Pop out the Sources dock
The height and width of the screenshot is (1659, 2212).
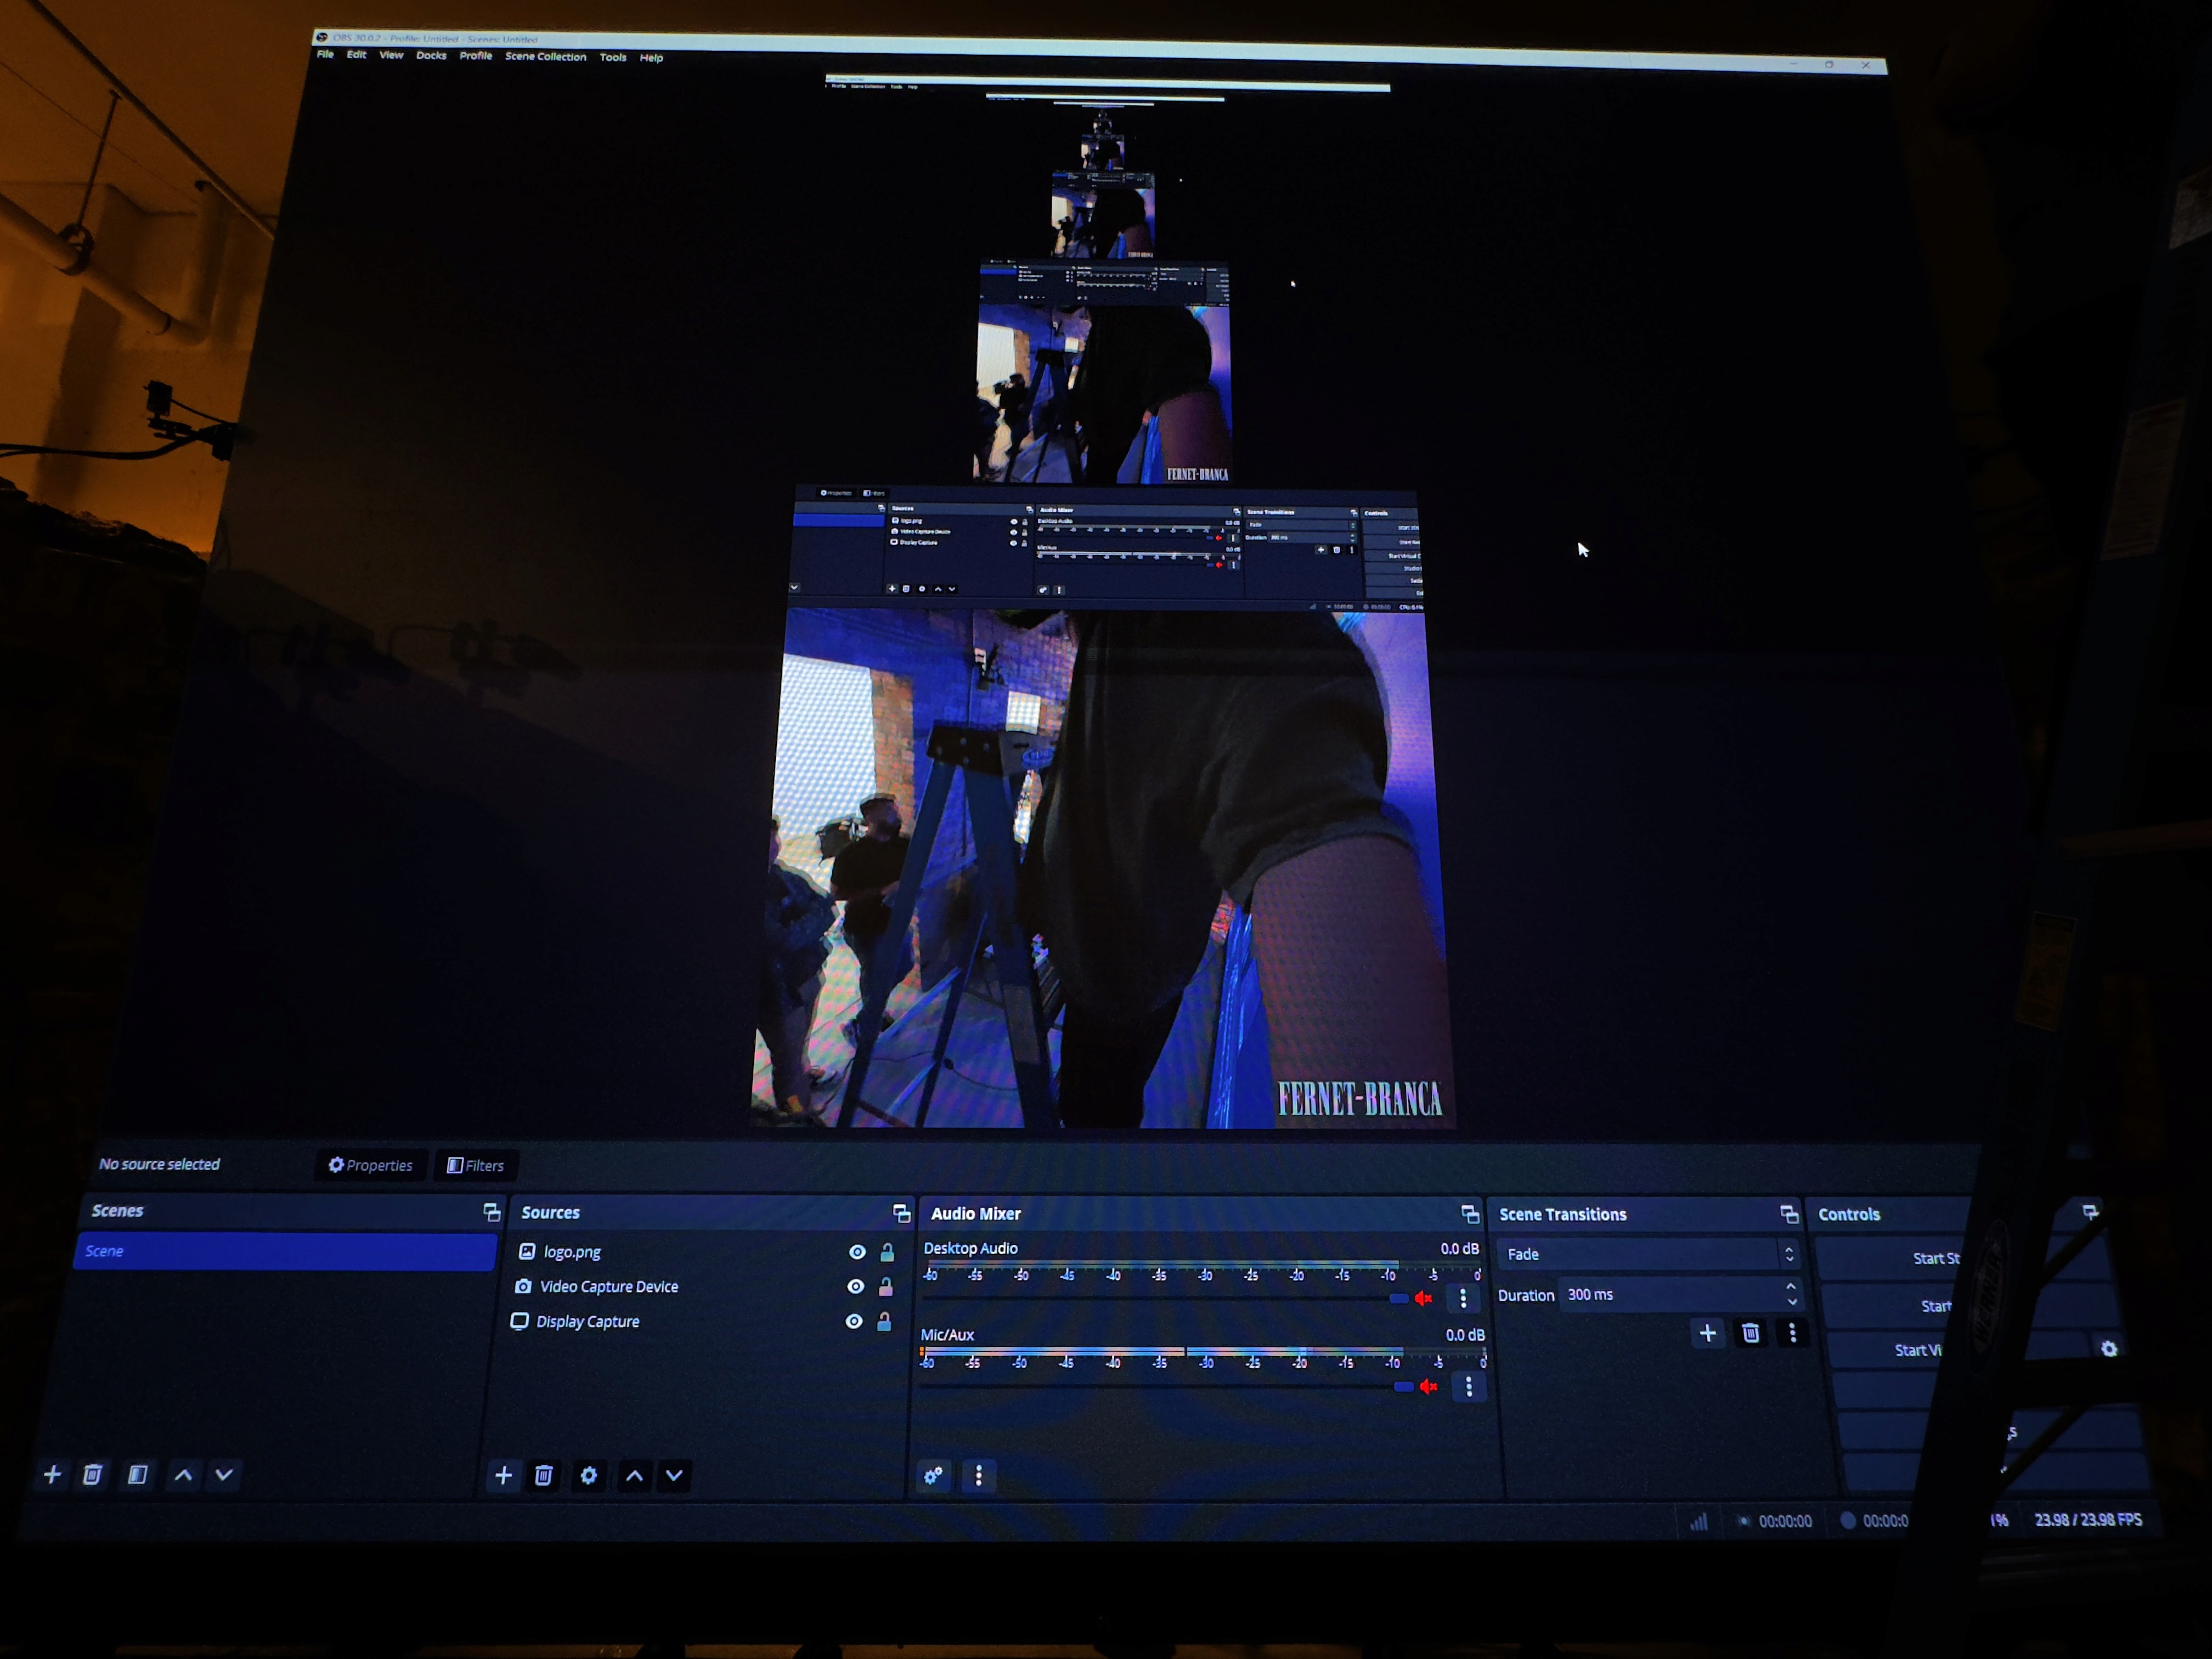901,1213
